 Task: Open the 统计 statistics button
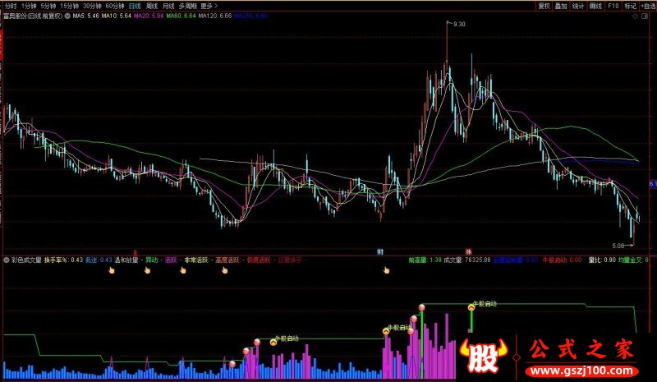pyautogui.click(x=578, y=6)
